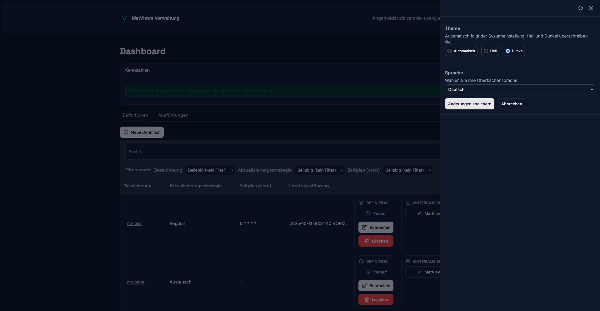Switch to the Definitionen tab
Image resolution: width=600 pixels, height=311 pixels.
(135, 115)
